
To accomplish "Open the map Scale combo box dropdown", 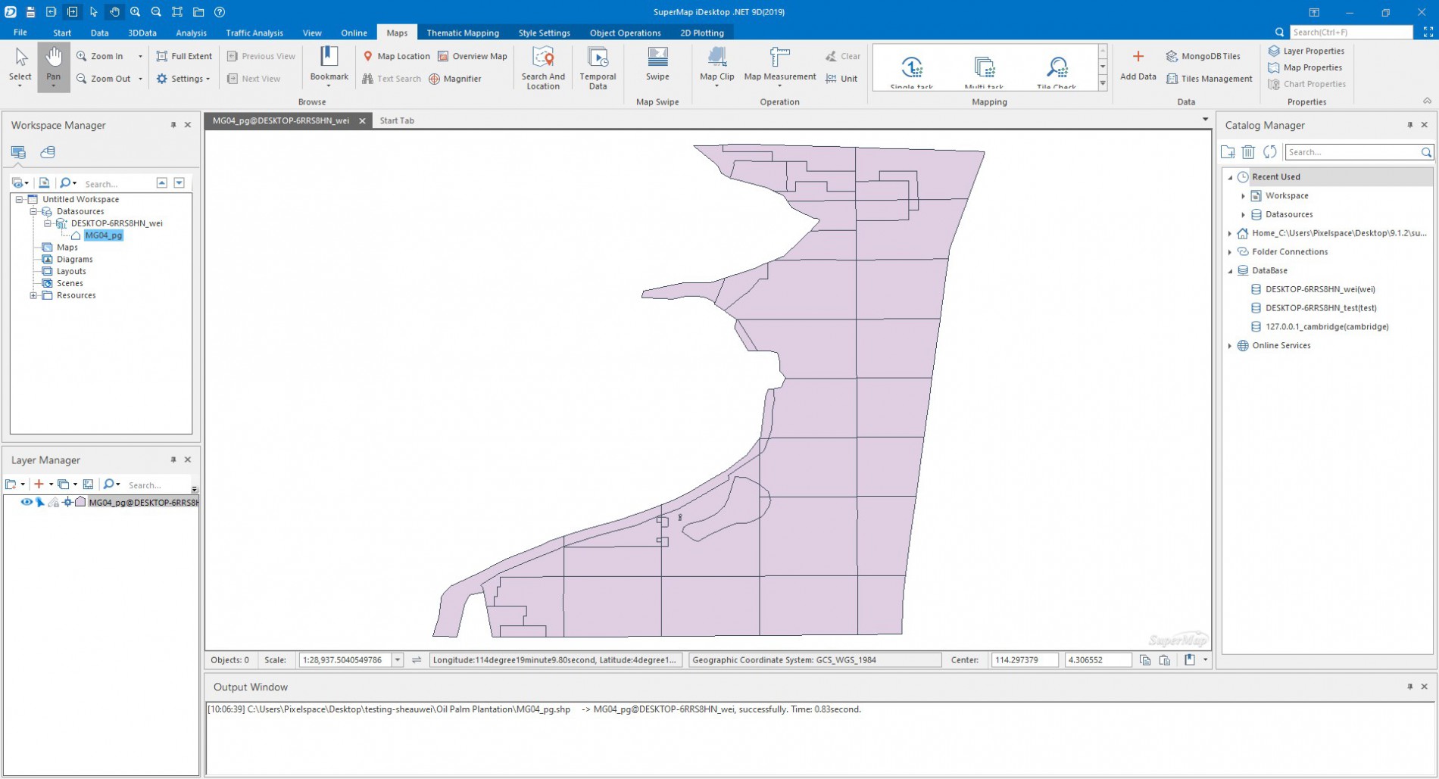I will click(398, 660).
